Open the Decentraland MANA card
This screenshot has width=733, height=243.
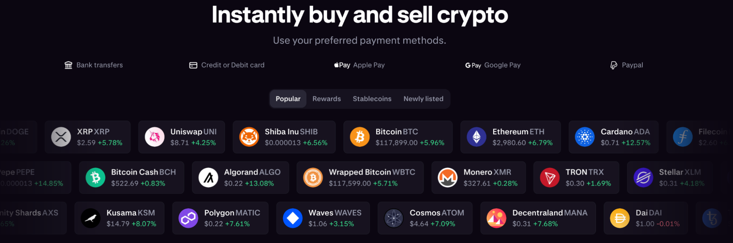click(538, 218)
